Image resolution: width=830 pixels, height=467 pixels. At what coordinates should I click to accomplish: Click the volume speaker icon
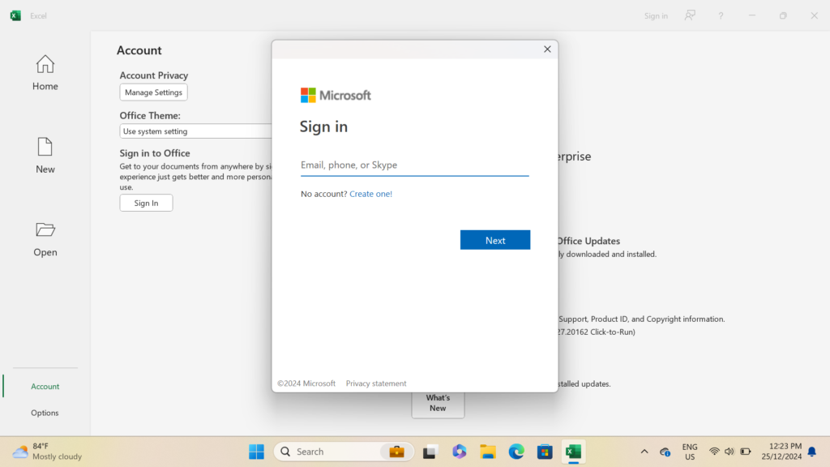(729, 452)
